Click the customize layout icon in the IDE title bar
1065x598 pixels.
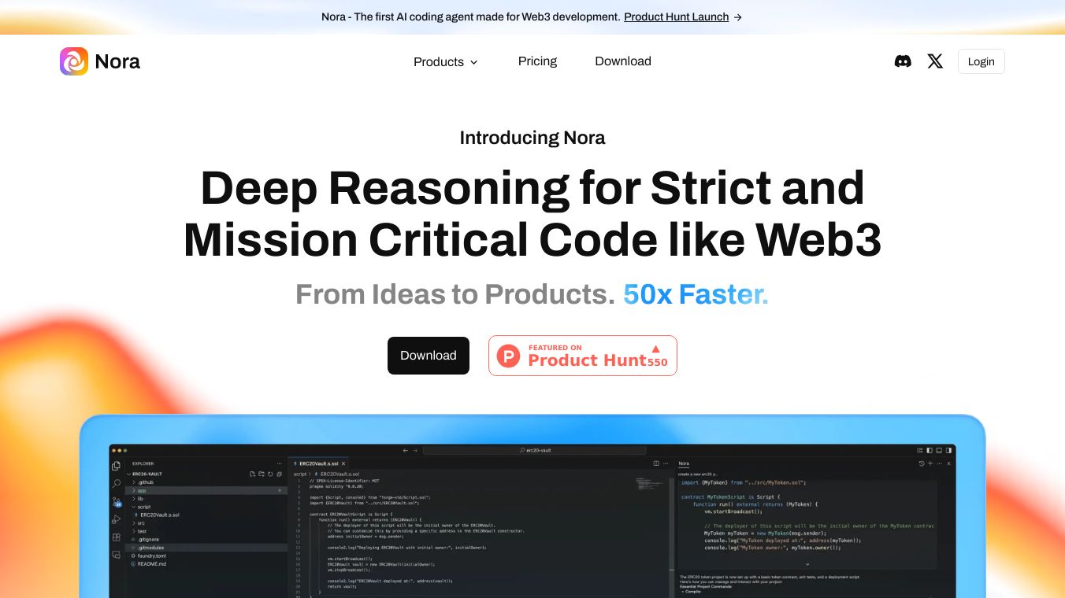point(920,451)
